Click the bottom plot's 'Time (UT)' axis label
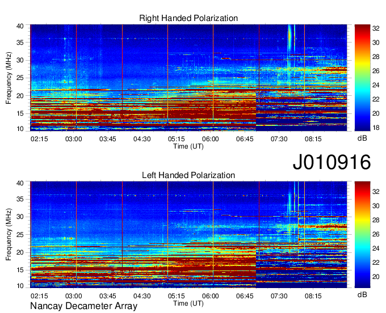This screenshot has height=313, width=386. click(188, 303)
